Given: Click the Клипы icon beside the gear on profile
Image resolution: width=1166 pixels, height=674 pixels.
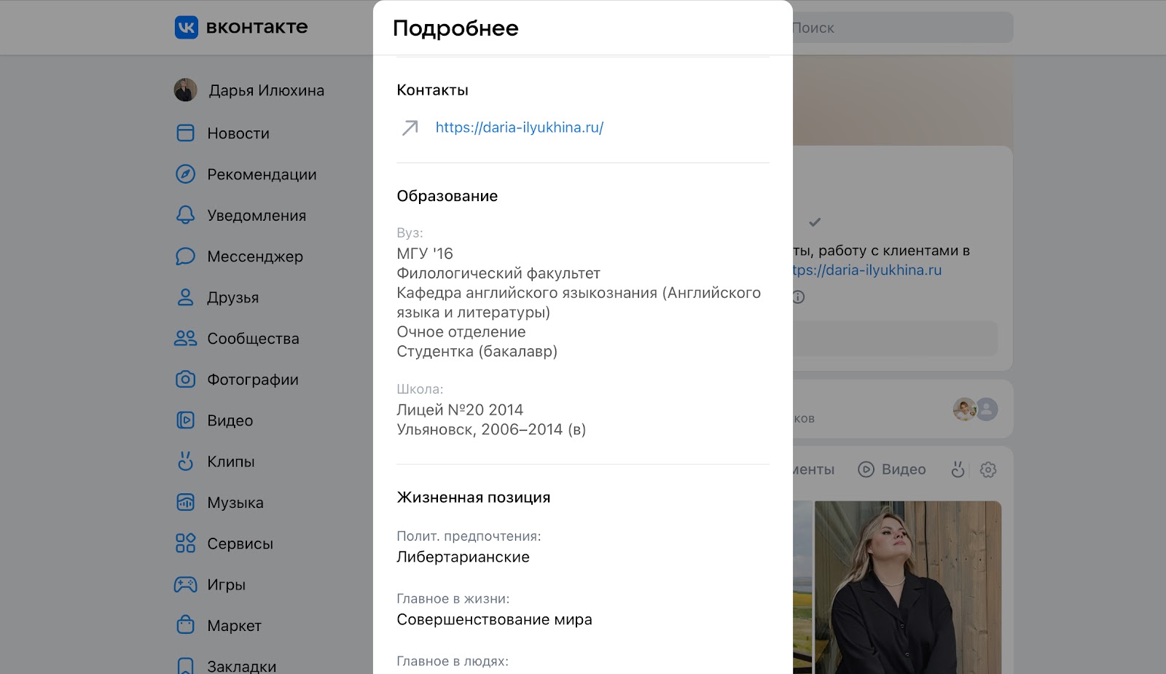Looking at the screenshot, I should coord(958,469).
